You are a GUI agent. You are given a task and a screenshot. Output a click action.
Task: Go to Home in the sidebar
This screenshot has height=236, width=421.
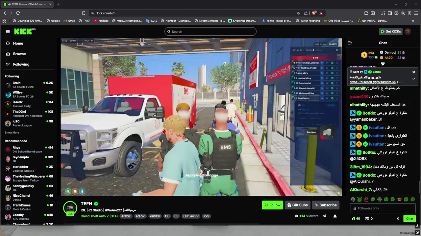pos(14,43)
